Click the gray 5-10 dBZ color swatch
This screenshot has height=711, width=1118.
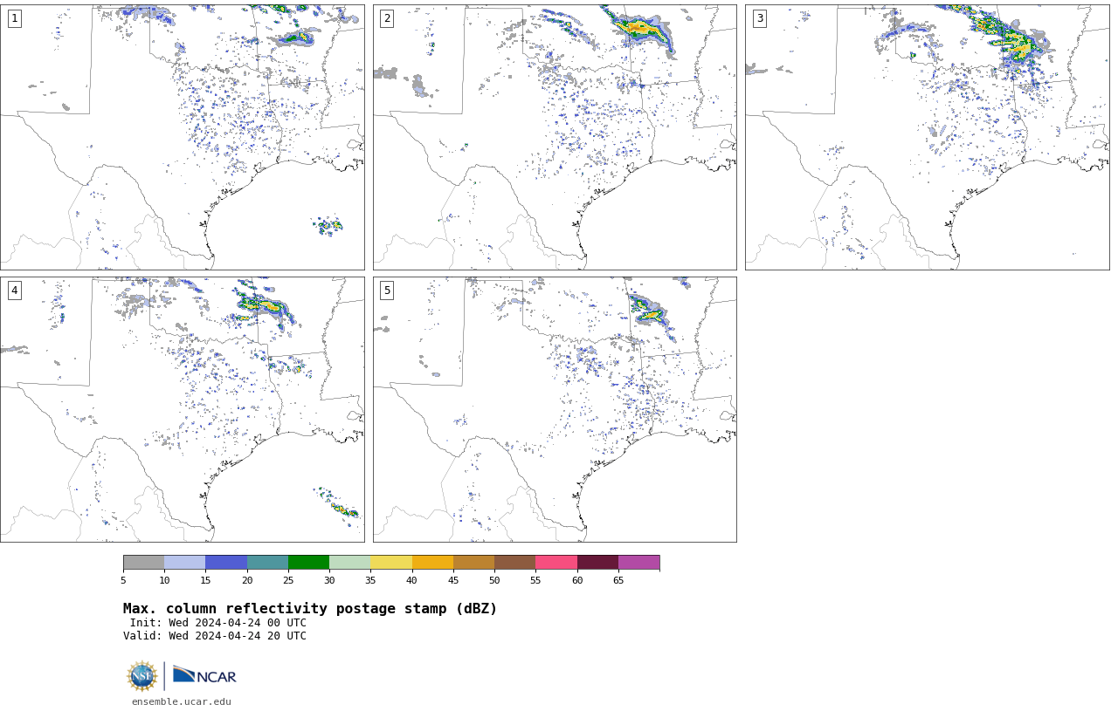[143, 563]
